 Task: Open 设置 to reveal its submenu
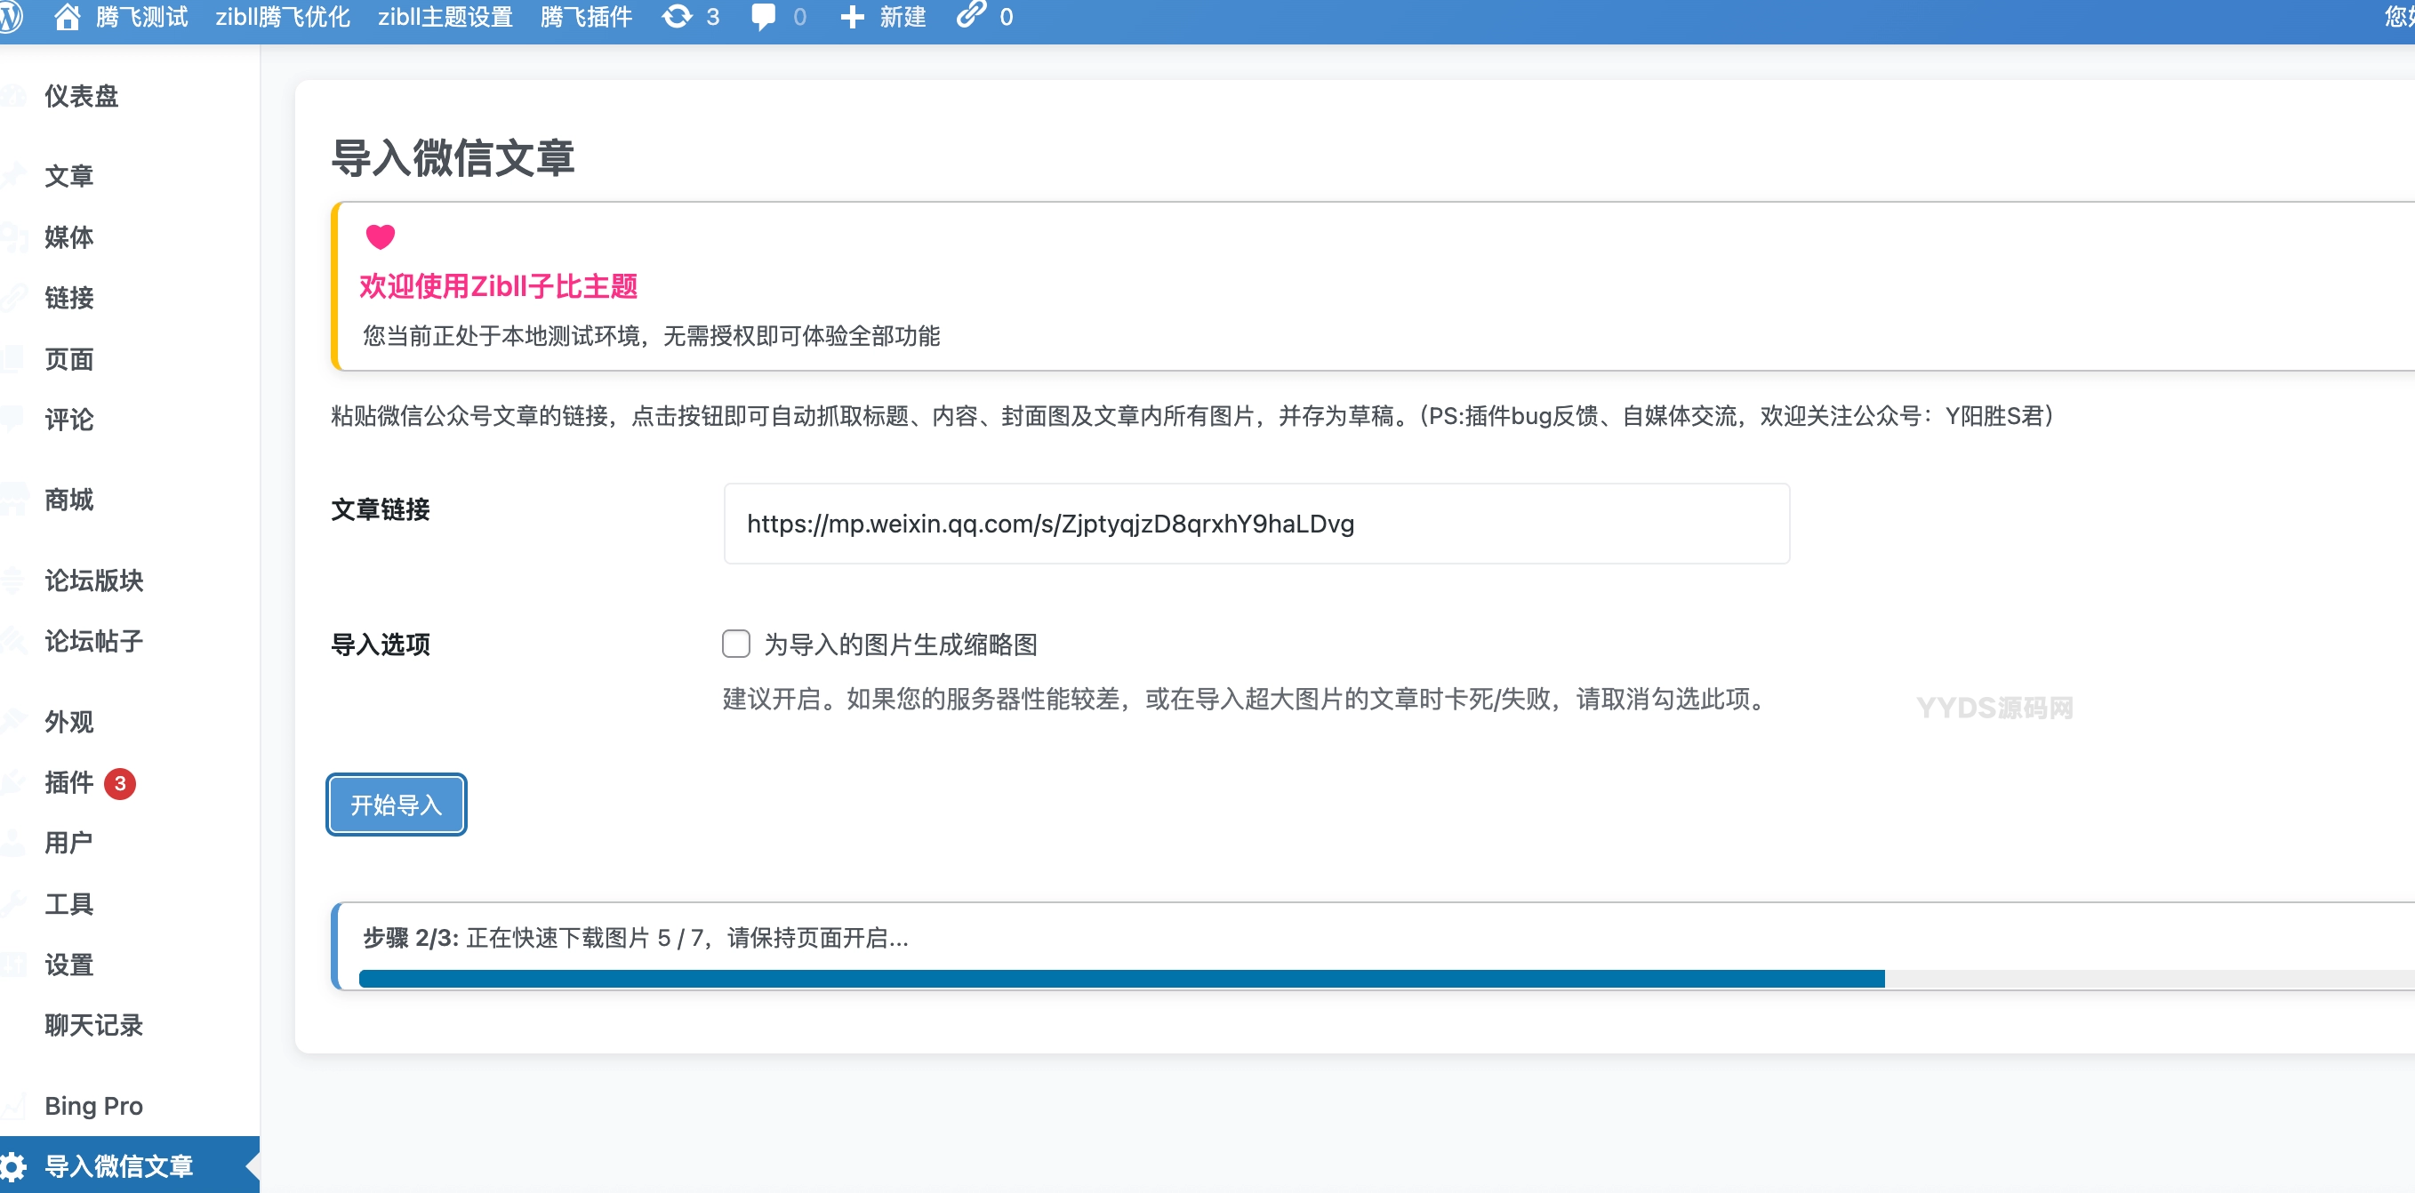[68, 965]
